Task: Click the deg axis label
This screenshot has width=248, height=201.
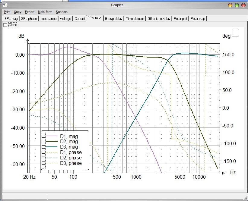Action: (x=226, y=36)
